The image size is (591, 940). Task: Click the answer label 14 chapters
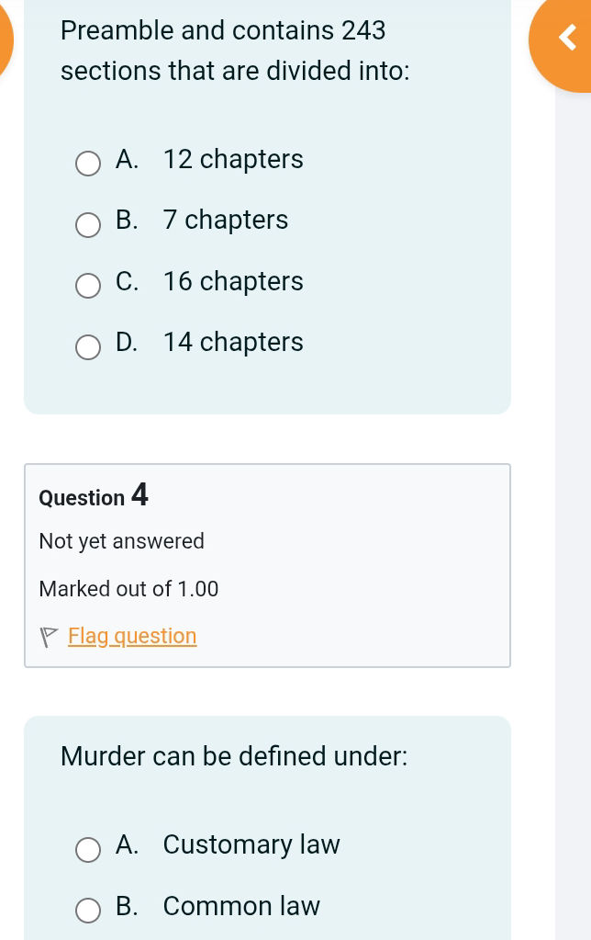tap(231, 342)
